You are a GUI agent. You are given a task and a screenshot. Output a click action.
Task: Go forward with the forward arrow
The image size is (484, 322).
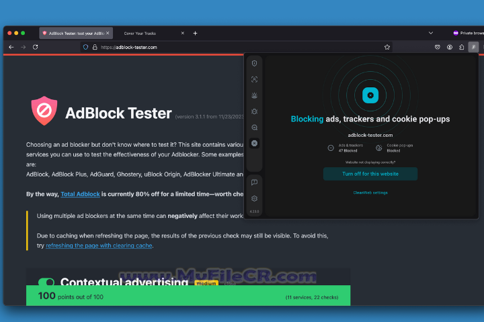tap(23, 47)
